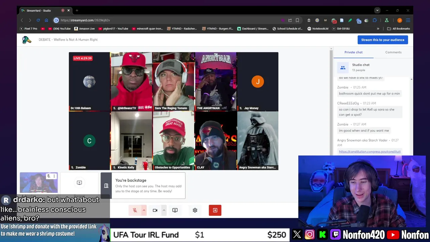Open the browser main menu

408,20
